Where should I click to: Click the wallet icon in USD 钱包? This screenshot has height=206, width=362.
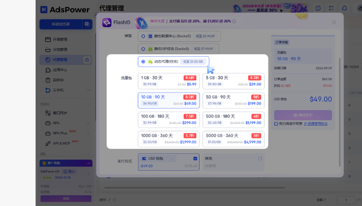click(144, 158)
